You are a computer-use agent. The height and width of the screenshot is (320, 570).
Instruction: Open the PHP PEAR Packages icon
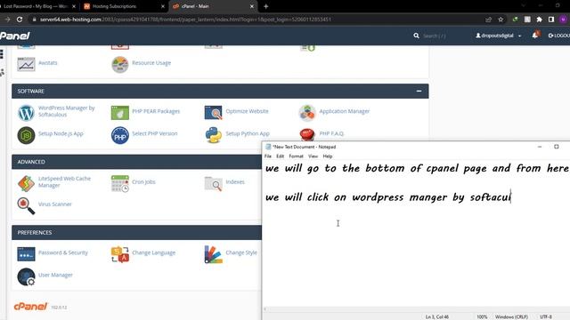pos(120,113)
